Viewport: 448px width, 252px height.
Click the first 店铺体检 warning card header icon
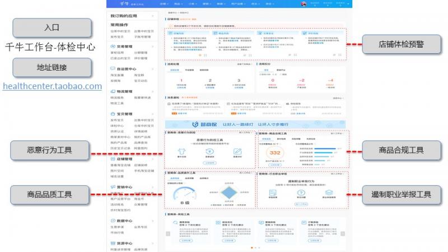170,33
